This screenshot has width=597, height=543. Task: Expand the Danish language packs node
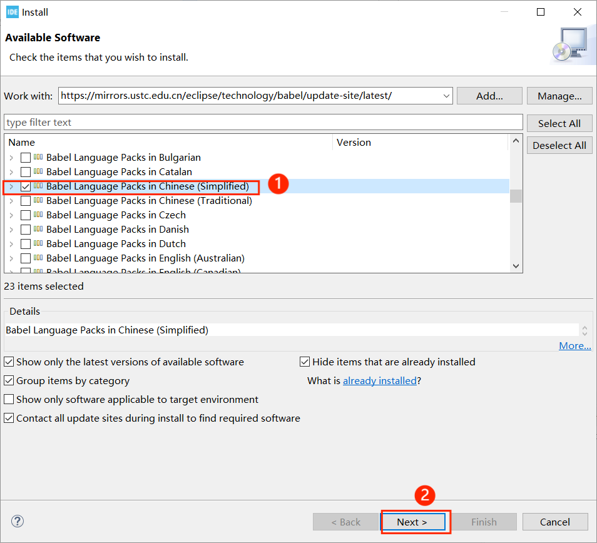click(x=11, y=230)
